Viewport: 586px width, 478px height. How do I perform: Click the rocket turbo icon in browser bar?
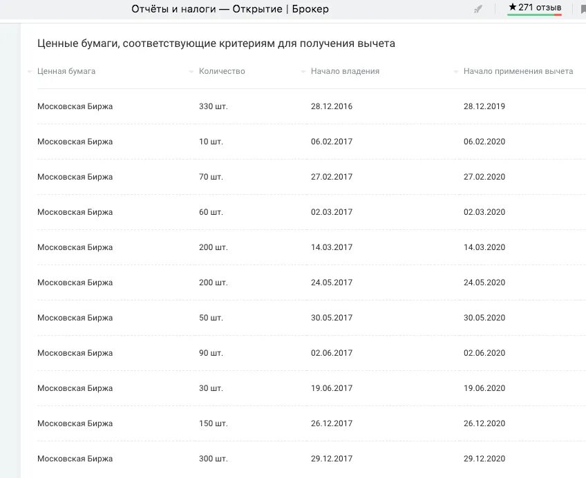478,9
